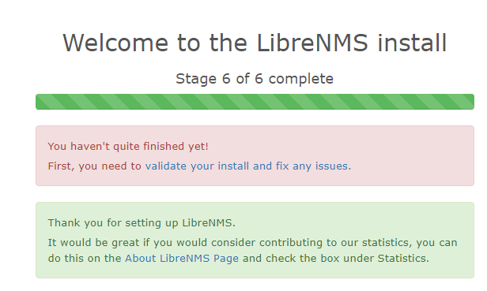The height and width of the screenshot is (291, 487).
Task: Select the Welcome to the LibreNMS install heading
Action: (x=255, y=43)
